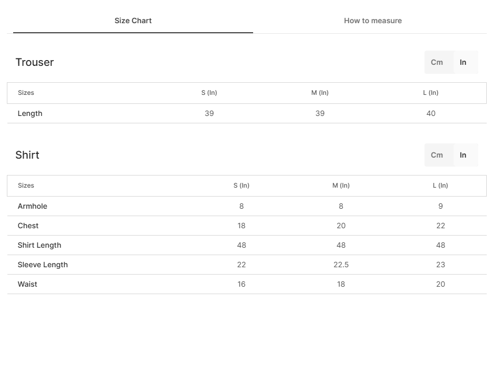
Task: Select the Armhole row label
Action: click(x=32, y=206)
